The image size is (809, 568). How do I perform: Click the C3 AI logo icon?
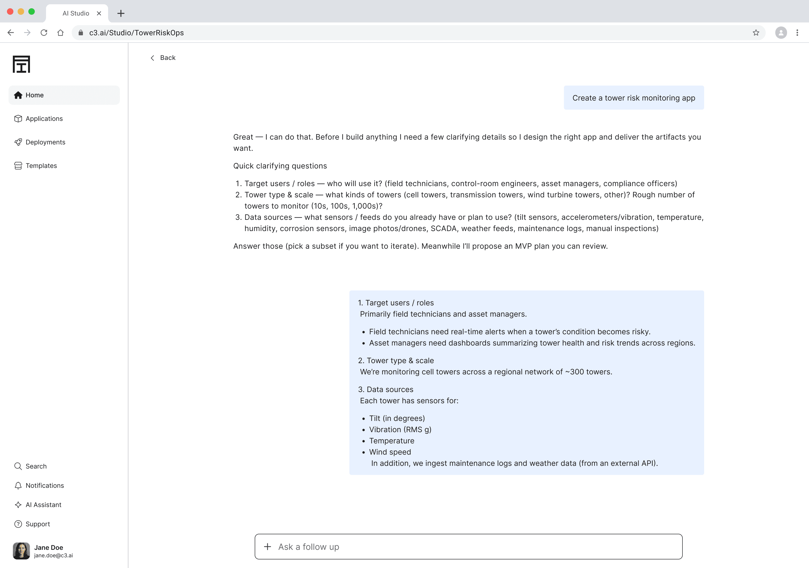click(21, 64)
